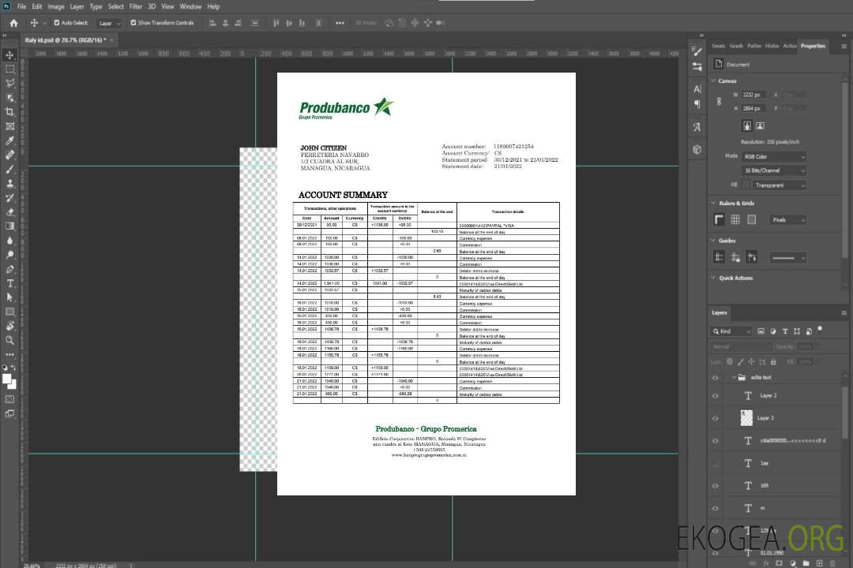This screenshot has height=568, width=853.
Task: Switch to the Swatches panel tab
Action: (x=718, y=46)
